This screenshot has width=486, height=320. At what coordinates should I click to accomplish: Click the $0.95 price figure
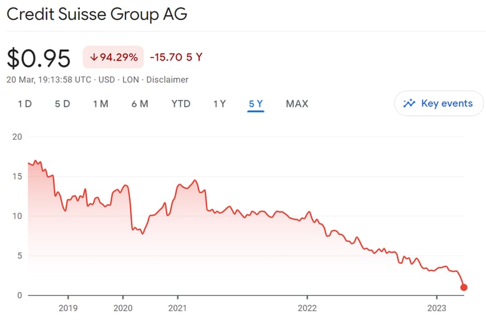pyautogui.click(x=39, y=58)
